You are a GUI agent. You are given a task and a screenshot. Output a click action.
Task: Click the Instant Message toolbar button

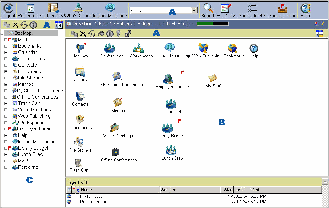[x=110, y=8]
